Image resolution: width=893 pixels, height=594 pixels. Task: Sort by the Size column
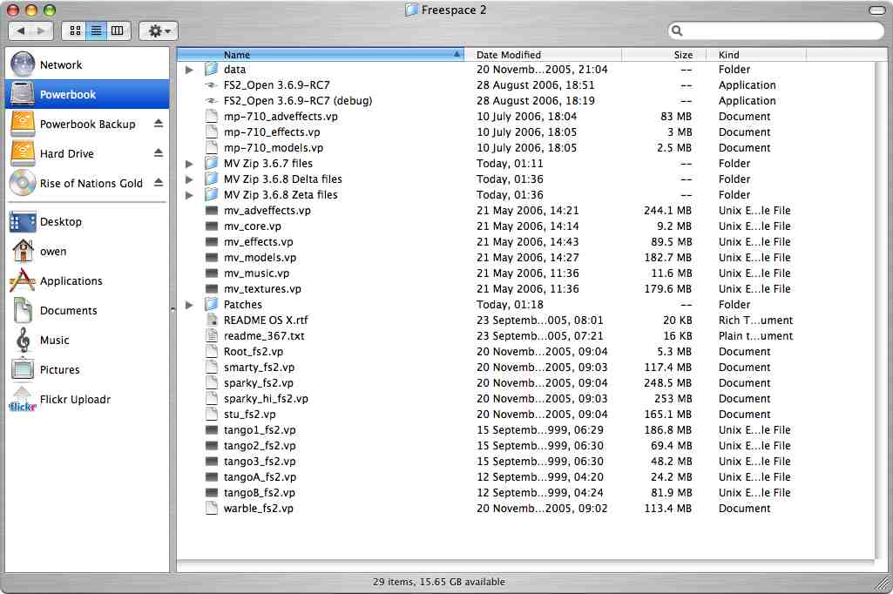tap(664, 55)
